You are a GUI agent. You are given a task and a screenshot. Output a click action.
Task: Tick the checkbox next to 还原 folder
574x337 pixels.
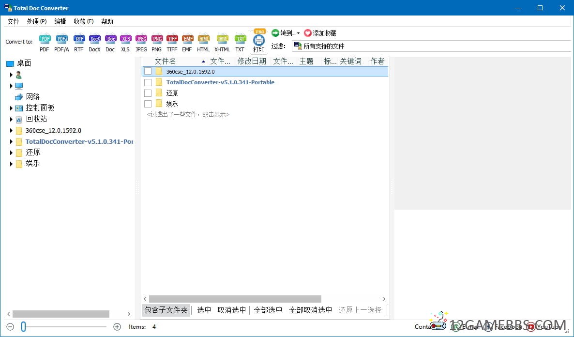point(148,93)
